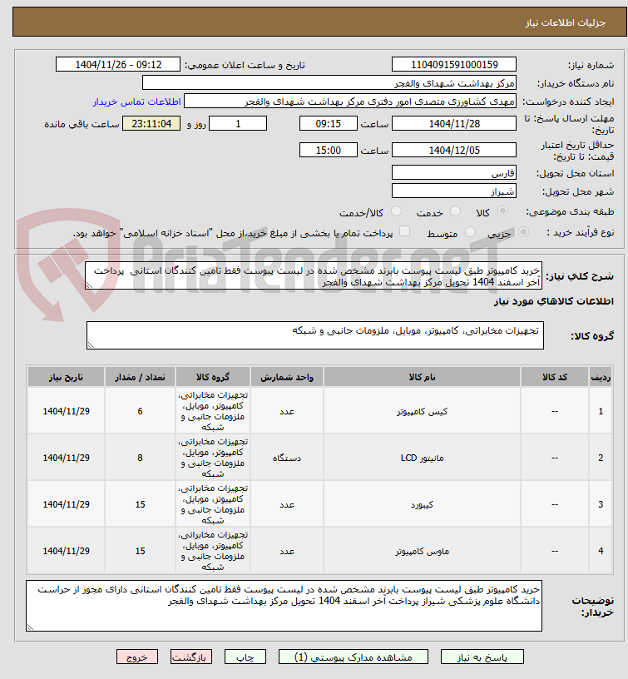Click row number 3 in items table
628x679 pixels.
[x=601, y=504]
